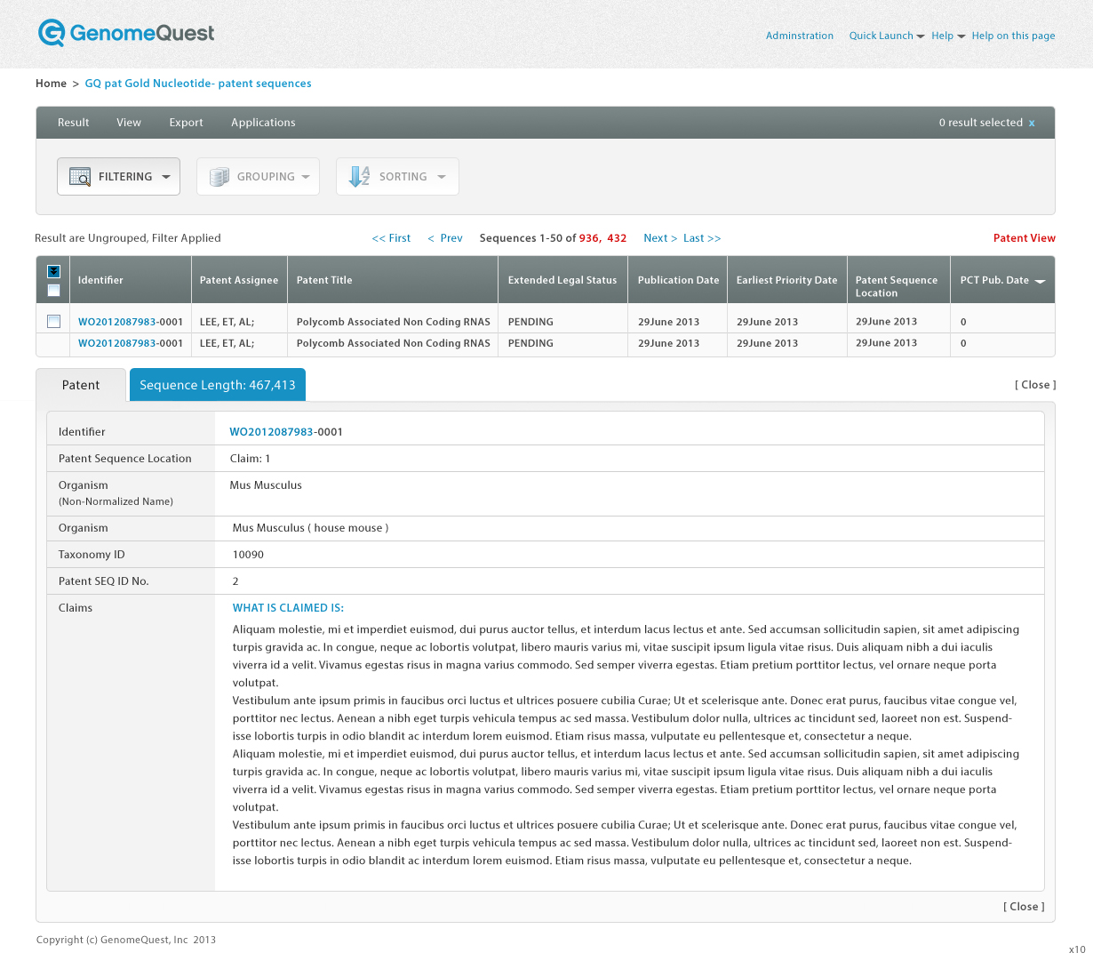
Task: Open WO2012087983 link in Patent detail panel
Action: pyautogui.click(x=271, y=432)
